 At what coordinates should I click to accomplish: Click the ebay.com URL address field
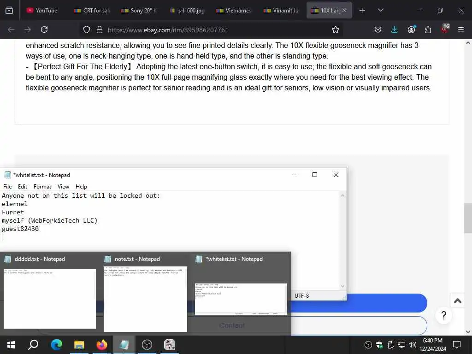pos(168,30)
